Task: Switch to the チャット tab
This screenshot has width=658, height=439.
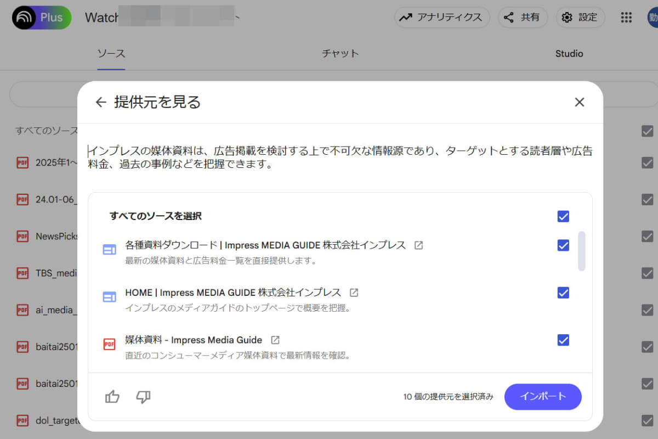Action: [340, 54]
